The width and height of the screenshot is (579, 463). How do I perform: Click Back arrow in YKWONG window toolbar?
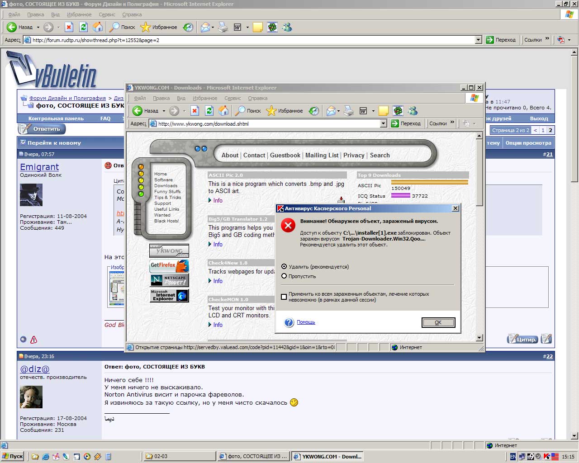coord(138,111)
